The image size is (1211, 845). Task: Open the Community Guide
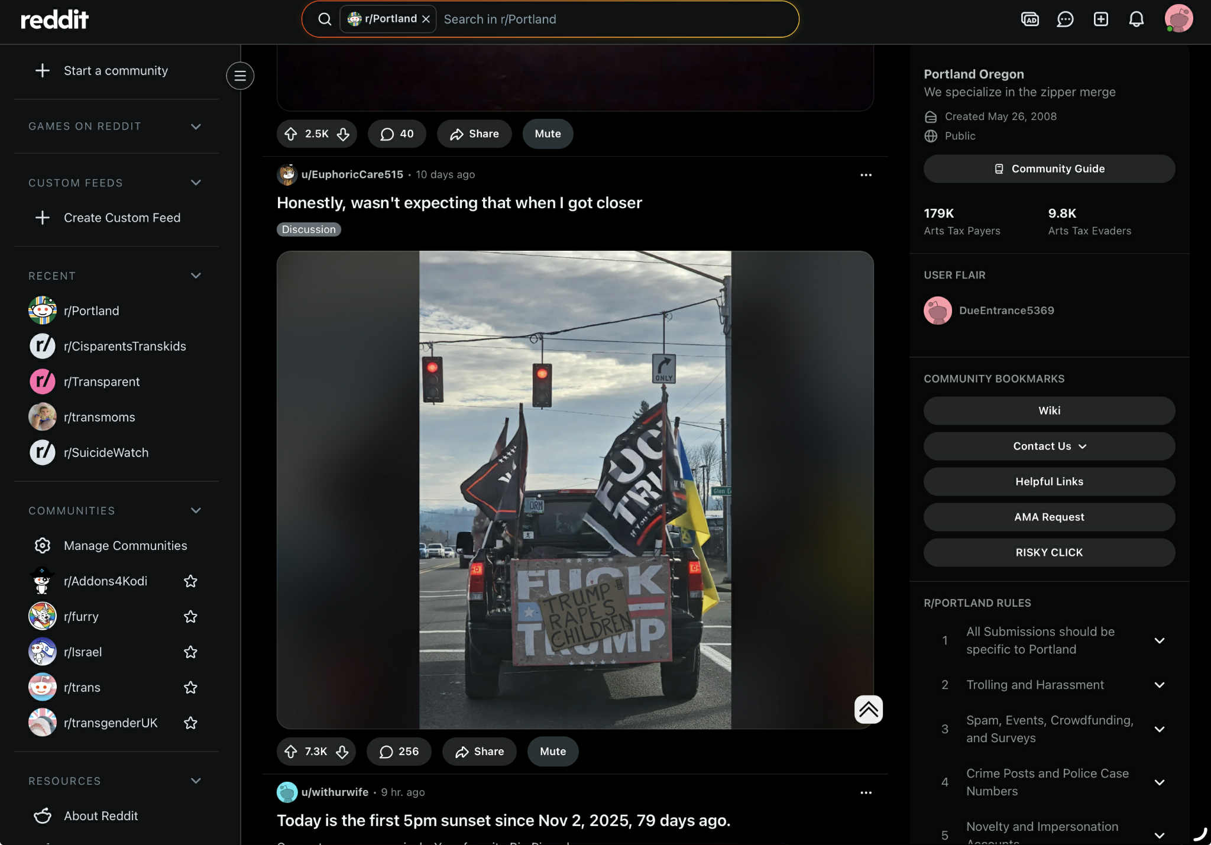(1049, 169)
